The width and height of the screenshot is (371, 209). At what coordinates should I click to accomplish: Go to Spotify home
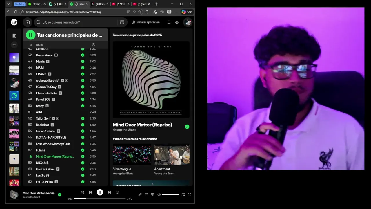tap(28, 22)
